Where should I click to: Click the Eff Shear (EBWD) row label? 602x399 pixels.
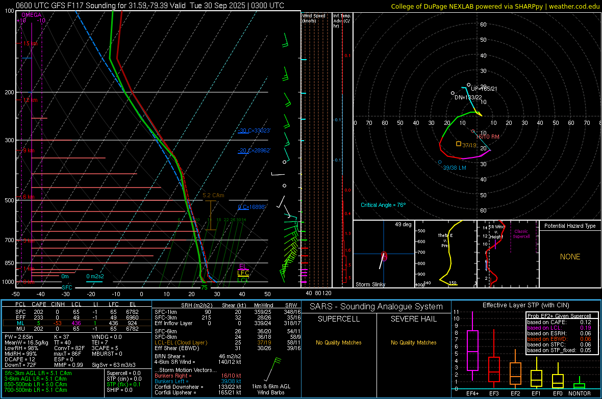pos(177,348)
